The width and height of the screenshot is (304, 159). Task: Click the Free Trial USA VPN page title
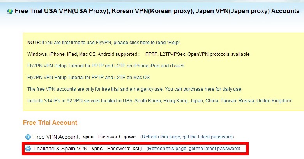pos(157,11)
